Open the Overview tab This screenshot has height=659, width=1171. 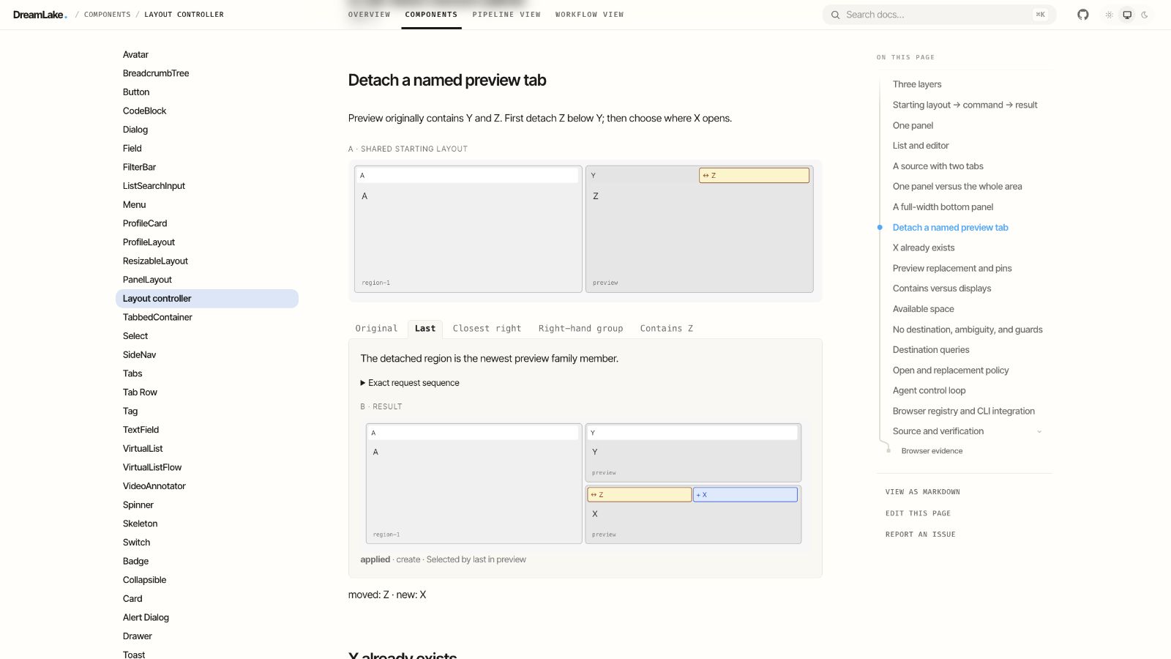click(369, 15)
